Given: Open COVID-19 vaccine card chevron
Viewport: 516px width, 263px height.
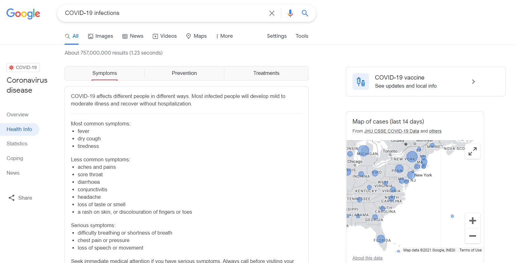Looking at the screenshot, I should pos(473,82).
